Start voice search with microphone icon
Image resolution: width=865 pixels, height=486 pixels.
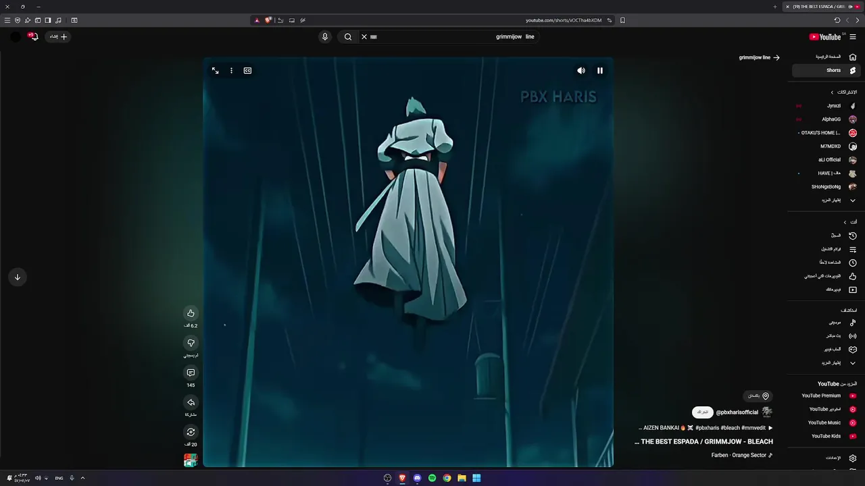325,37
